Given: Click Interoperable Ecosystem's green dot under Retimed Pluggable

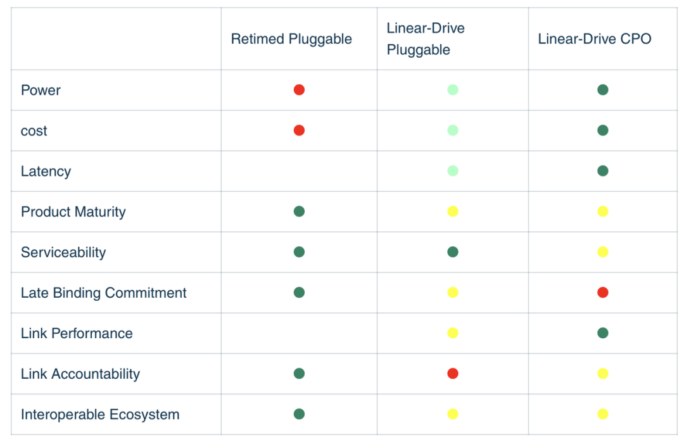Looking at the screenshot, I should click(x=299, y=414).
